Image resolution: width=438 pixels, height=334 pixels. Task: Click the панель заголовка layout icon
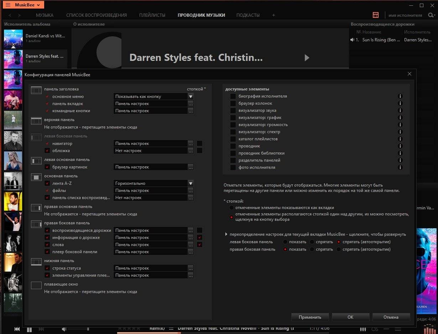36,90
